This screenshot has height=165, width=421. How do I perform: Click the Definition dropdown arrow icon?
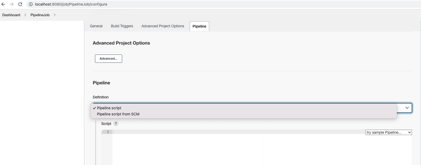tap(407, 108)
